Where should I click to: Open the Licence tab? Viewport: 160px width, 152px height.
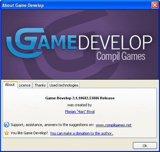tap(25, 85)
